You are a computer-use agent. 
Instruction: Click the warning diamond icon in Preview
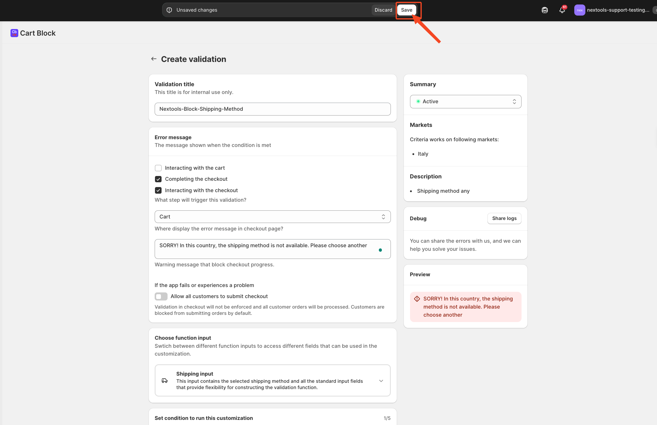pos(417,299)
